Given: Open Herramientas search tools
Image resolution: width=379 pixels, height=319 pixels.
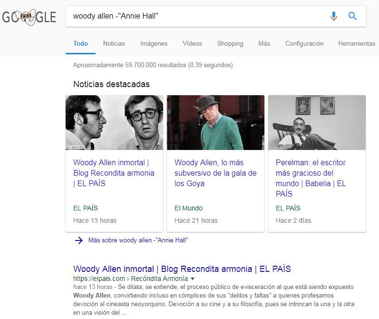Looking at the screenshot, I should (357, 44).
